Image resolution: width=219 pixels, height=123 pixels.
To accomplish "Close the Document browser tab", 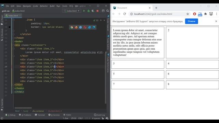I will tap(150, 8).
